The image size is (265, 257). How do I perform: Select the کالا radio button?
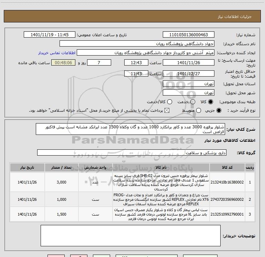coord(211,102)
